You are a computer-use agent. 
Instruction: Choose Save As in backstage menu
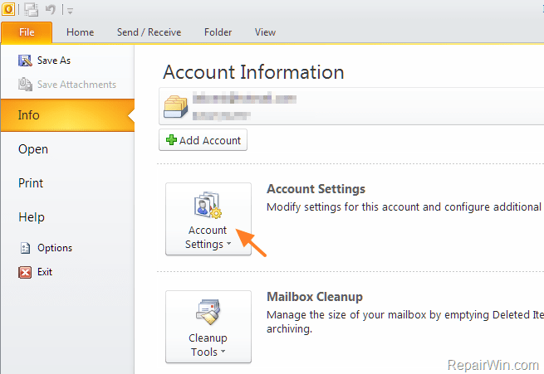pos(54,61)
